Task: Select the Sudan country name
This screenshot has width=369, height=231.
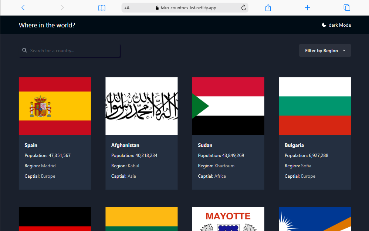Action: (x=205, y=145)
